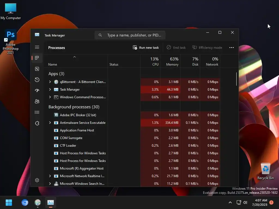This screenshot has width=279, height=209.
Task: Show hidden icons tray chevron
Action: click(x=230, y=202)
